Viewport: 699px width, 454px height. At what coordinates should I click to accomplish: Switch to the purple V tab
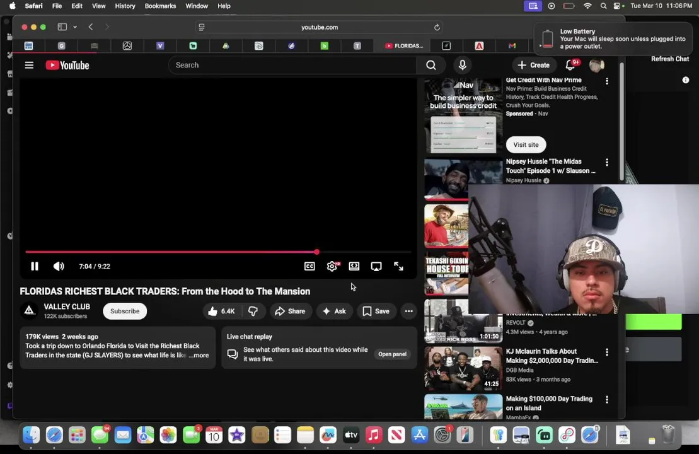pyautogui.click(x=160, y=45)
